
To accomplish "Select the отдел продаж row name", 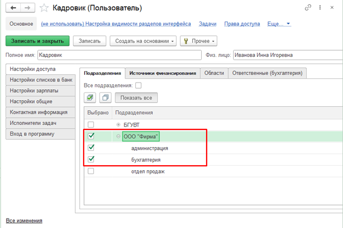I will [x=148, y=171].
